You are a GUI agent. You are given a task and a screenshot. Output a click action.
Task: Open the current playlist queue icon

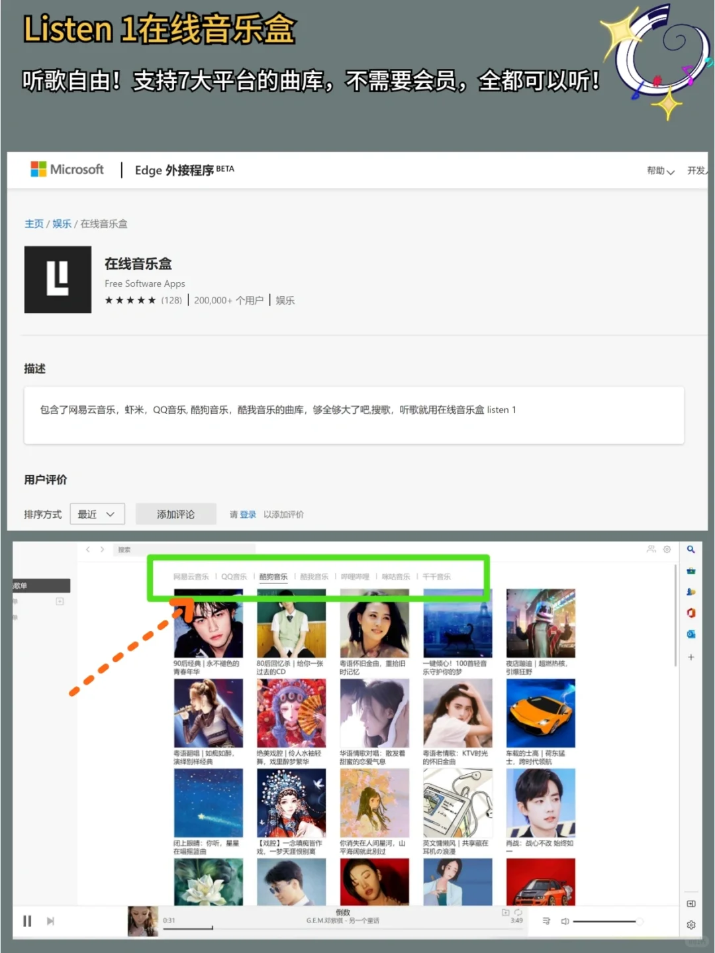point(546,921)
